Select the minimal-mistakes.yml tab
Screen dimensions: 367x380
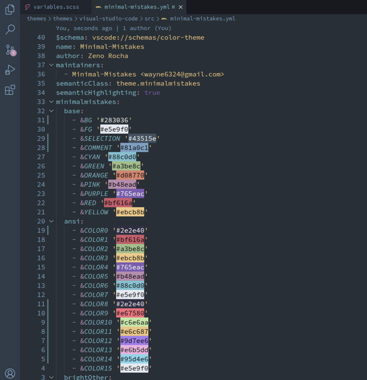(x=139, y=7)
